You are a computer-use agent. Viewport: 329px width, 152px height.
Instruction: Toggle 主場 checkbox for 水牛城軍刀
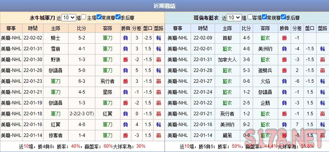(x=84, y=17)
